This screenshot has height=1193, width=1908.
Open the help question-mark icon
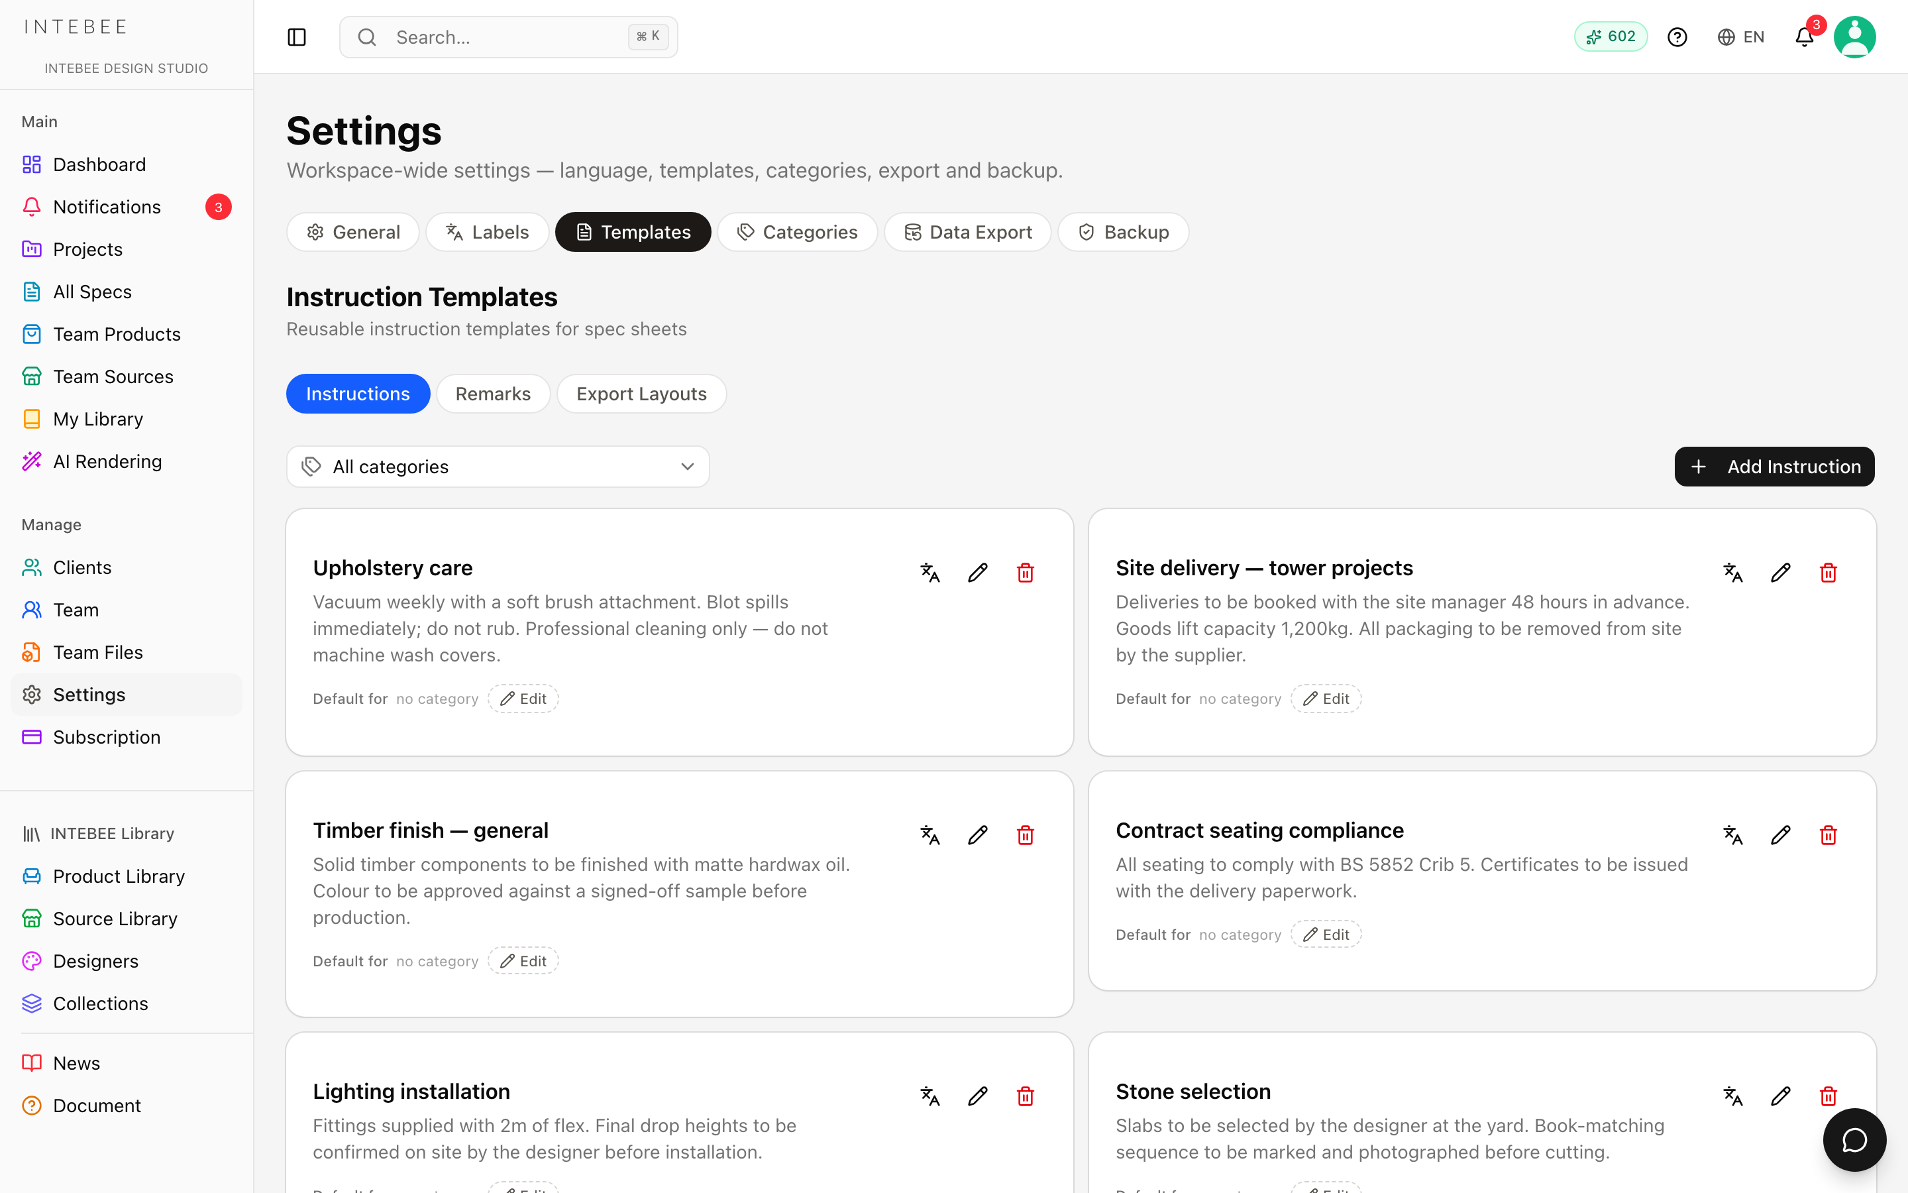(1677, 37)
